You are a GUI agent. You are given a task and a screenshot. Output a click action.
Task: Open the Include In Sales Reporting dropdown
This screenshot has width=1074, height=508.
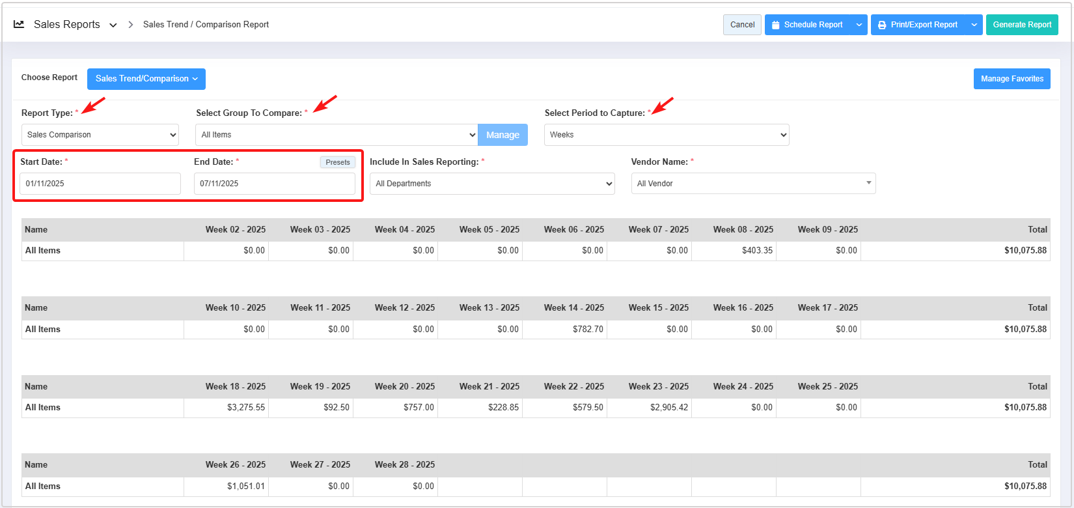point(492,184)
